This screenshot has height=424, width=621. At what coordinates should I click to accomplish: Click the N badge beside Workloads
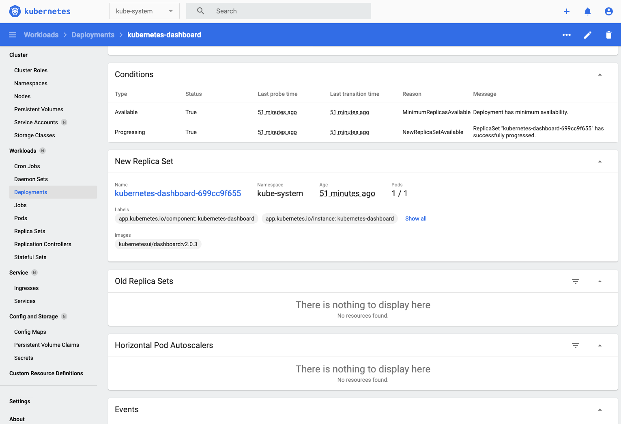43,151
